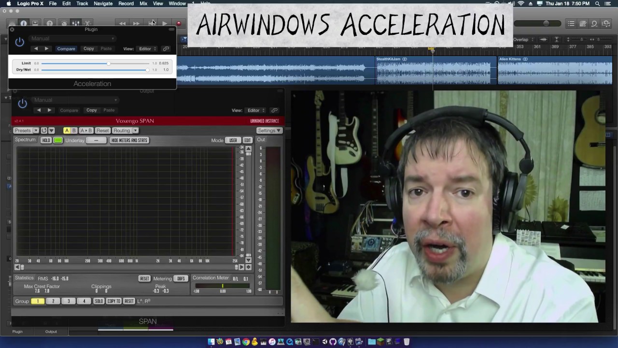Start playback with the Play button
The height and width of the screenshot is (348, 618).
(165, 23)
